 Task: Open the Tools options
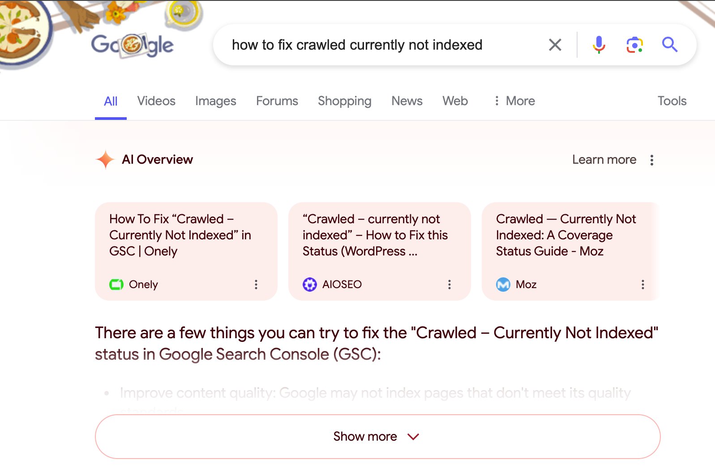click(672, 101)
